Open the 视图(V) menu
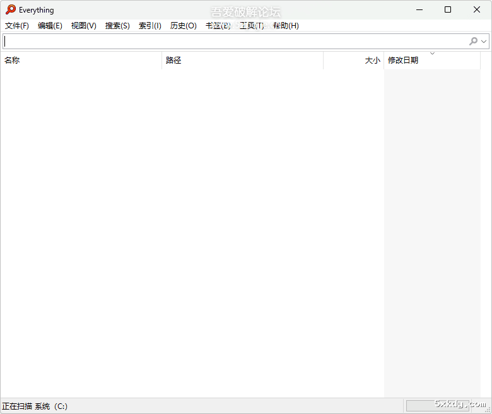Screen dimensions: 492x414 pos(83,26)
